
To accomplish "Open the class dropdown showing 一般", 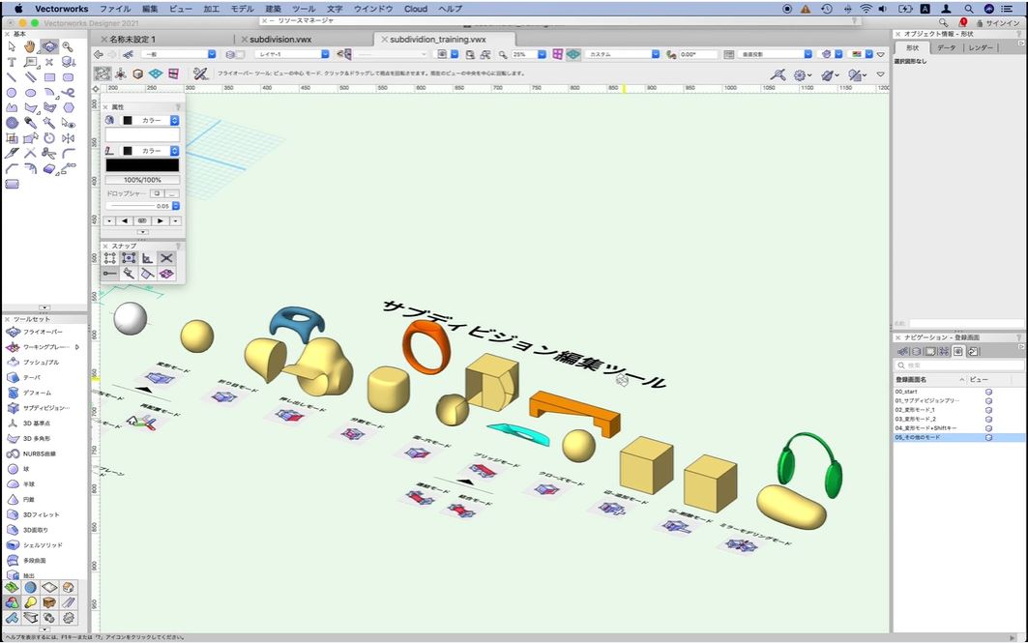I will [178, 54].
